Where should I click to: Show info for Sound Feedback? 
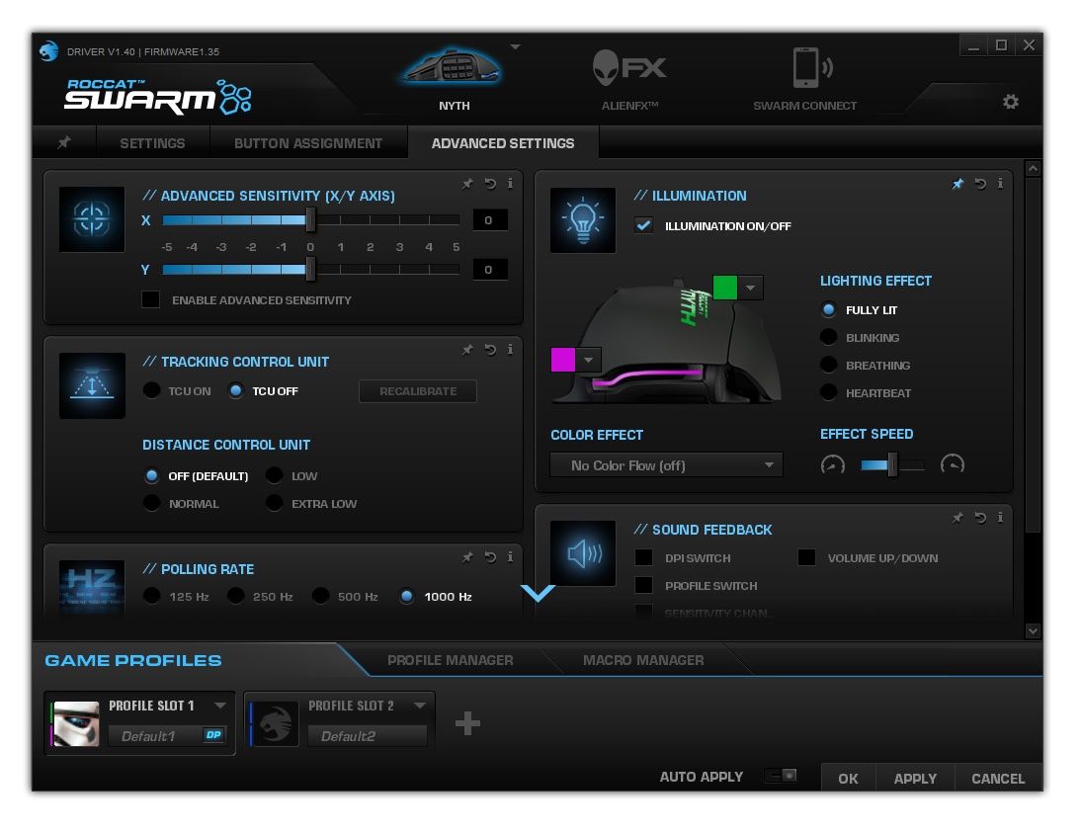click(x=1000, y=517)
